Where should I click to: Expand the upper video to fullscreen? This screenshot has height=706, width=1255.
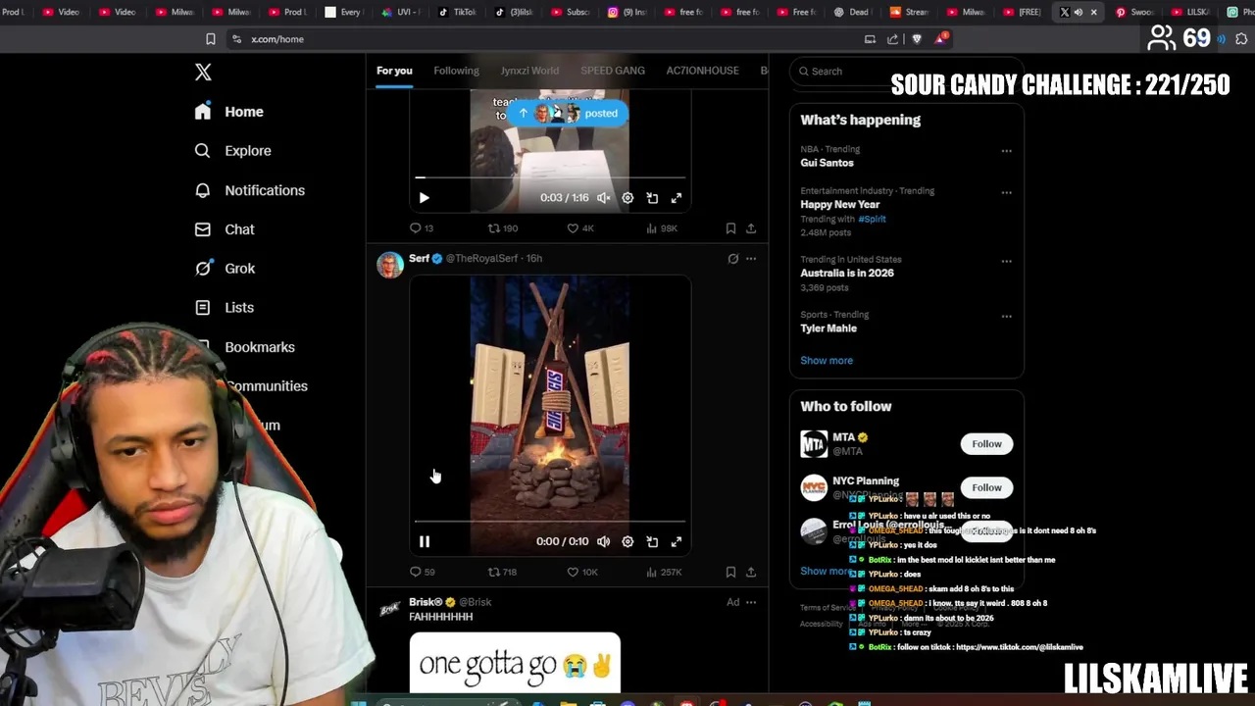click(x=677, y=198)
